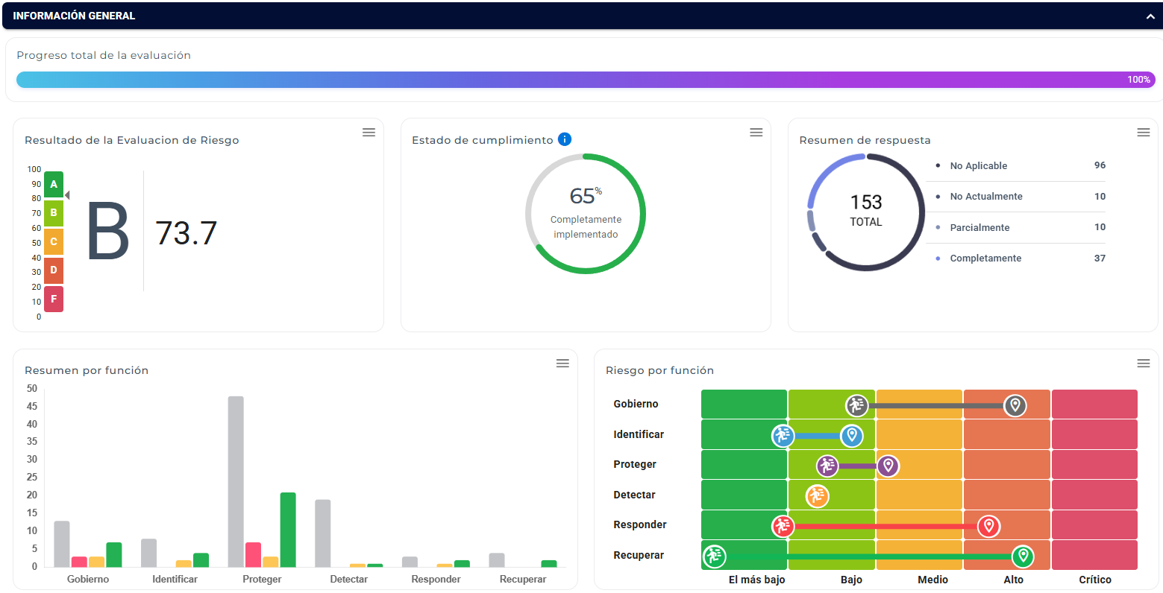Open the Resumen por función chart menu
Viewport: 1163px width, 593px height.
(562, 364)
